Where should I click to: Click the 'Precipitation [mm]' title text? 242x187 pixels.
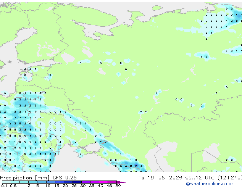25,178
